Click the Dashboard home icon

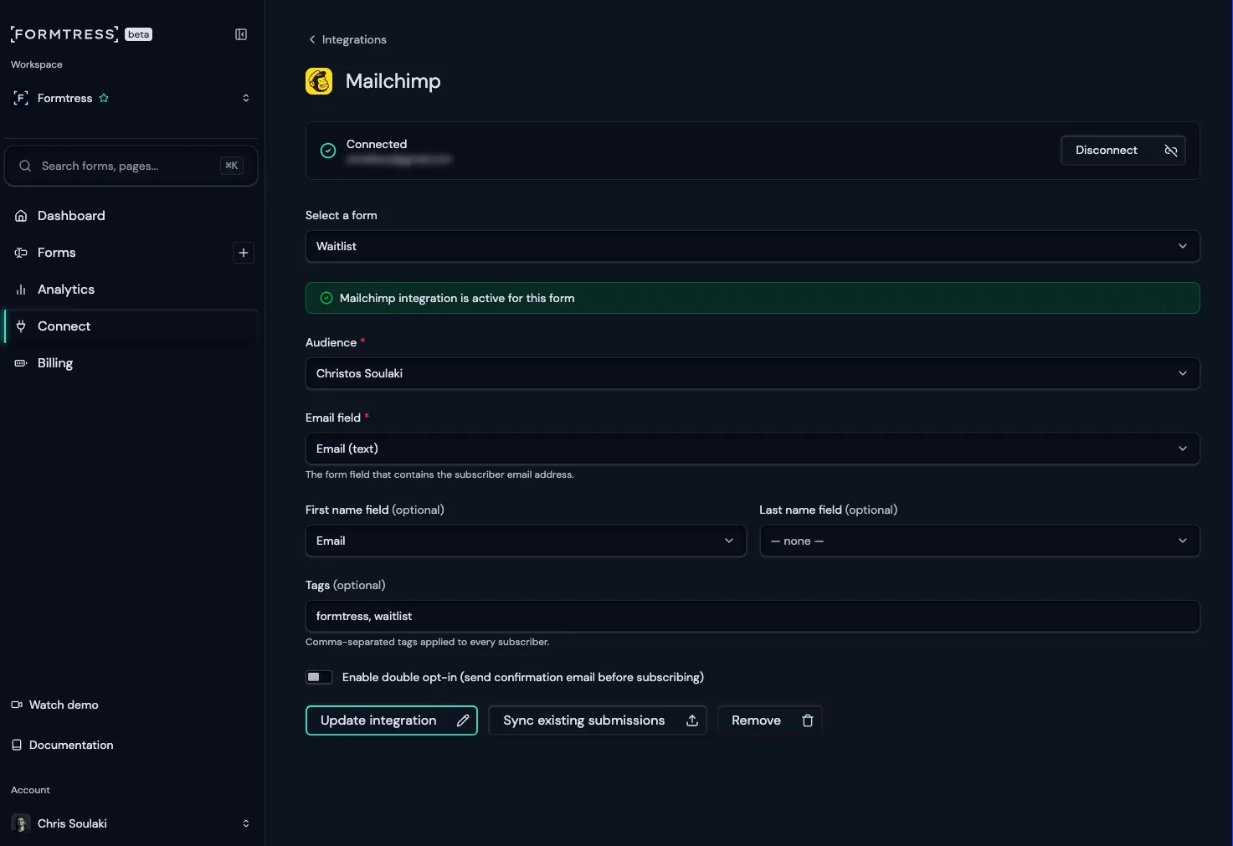(21, 216)
